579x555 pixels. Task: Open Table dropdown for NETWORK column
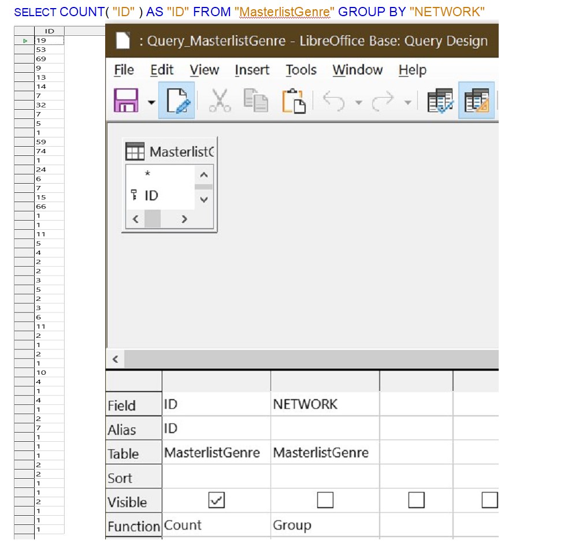click(x=325, y=452)
